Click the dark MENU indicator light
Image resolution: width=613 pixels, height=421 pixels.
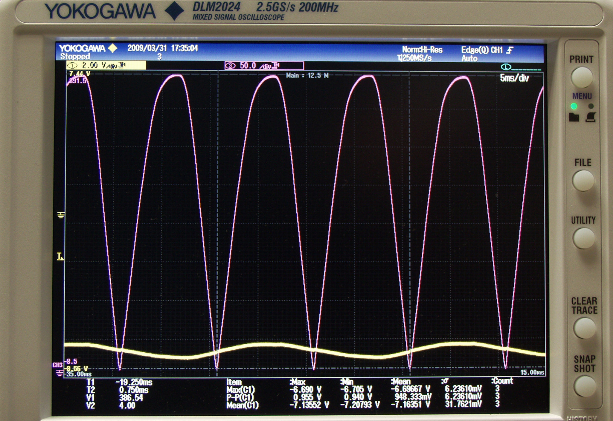591,106
